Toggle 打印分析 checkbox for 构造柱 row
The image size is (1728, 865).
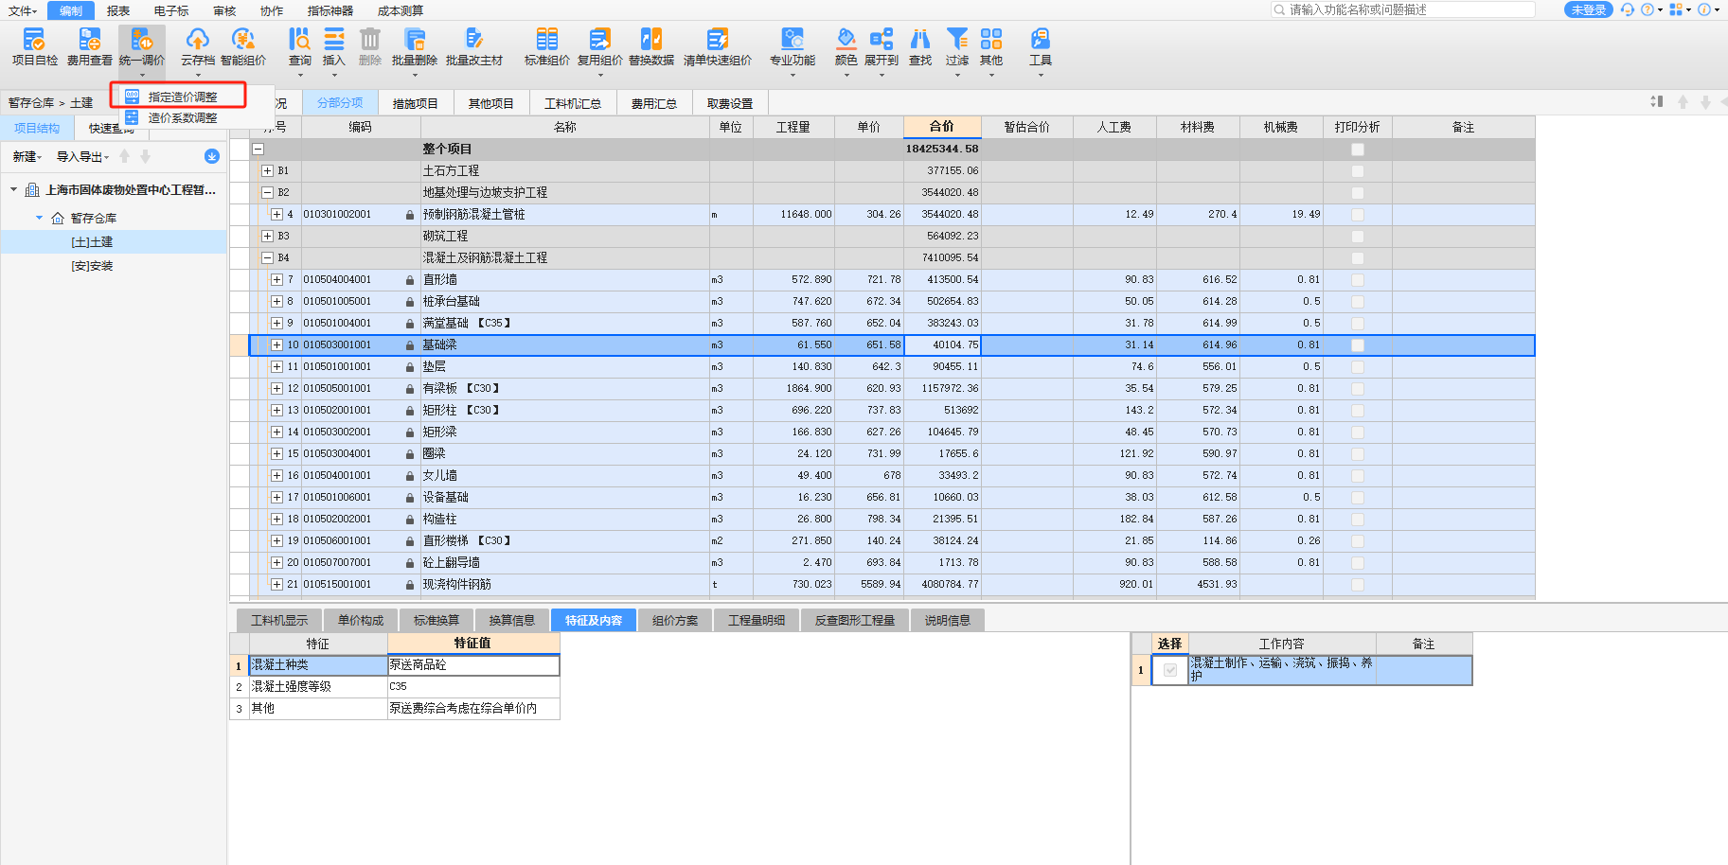point(1358,520)
